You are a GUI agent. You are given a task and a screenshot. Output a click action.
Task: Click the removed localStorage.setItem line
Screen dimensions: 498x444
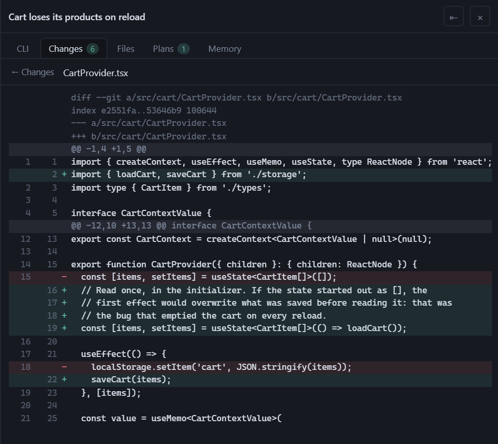point(250,367)
